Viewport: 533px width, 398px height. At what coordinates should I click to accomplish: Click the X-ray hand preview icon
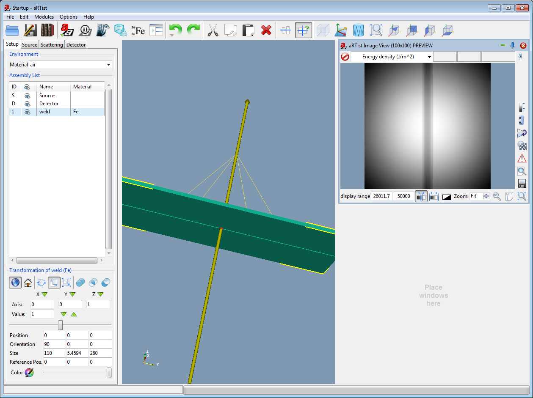pos(103,30)
